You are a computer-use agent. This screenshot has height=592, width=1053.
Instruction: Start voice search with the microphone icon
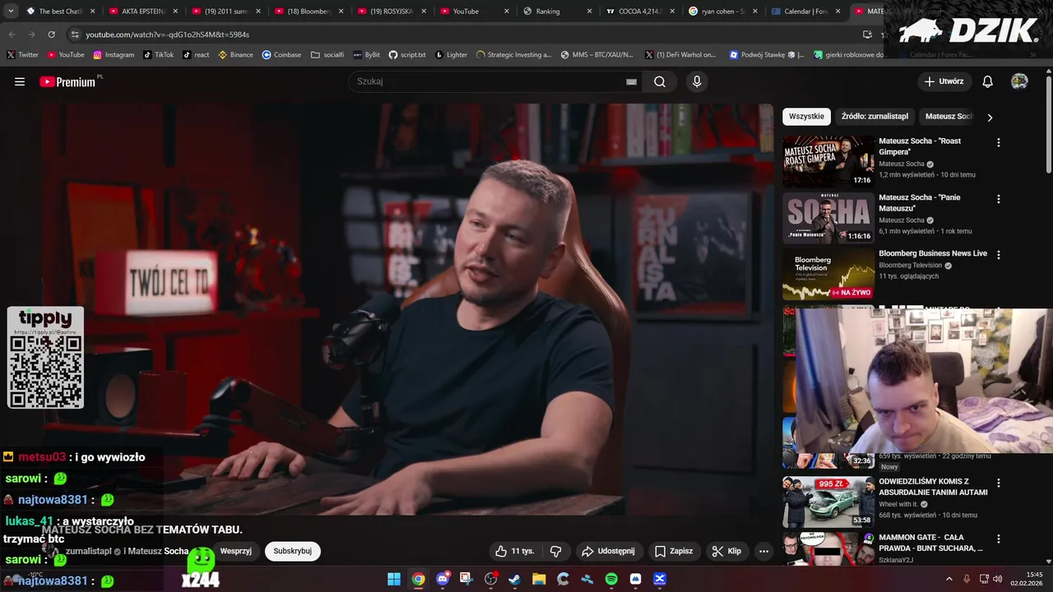coord(697,81)
